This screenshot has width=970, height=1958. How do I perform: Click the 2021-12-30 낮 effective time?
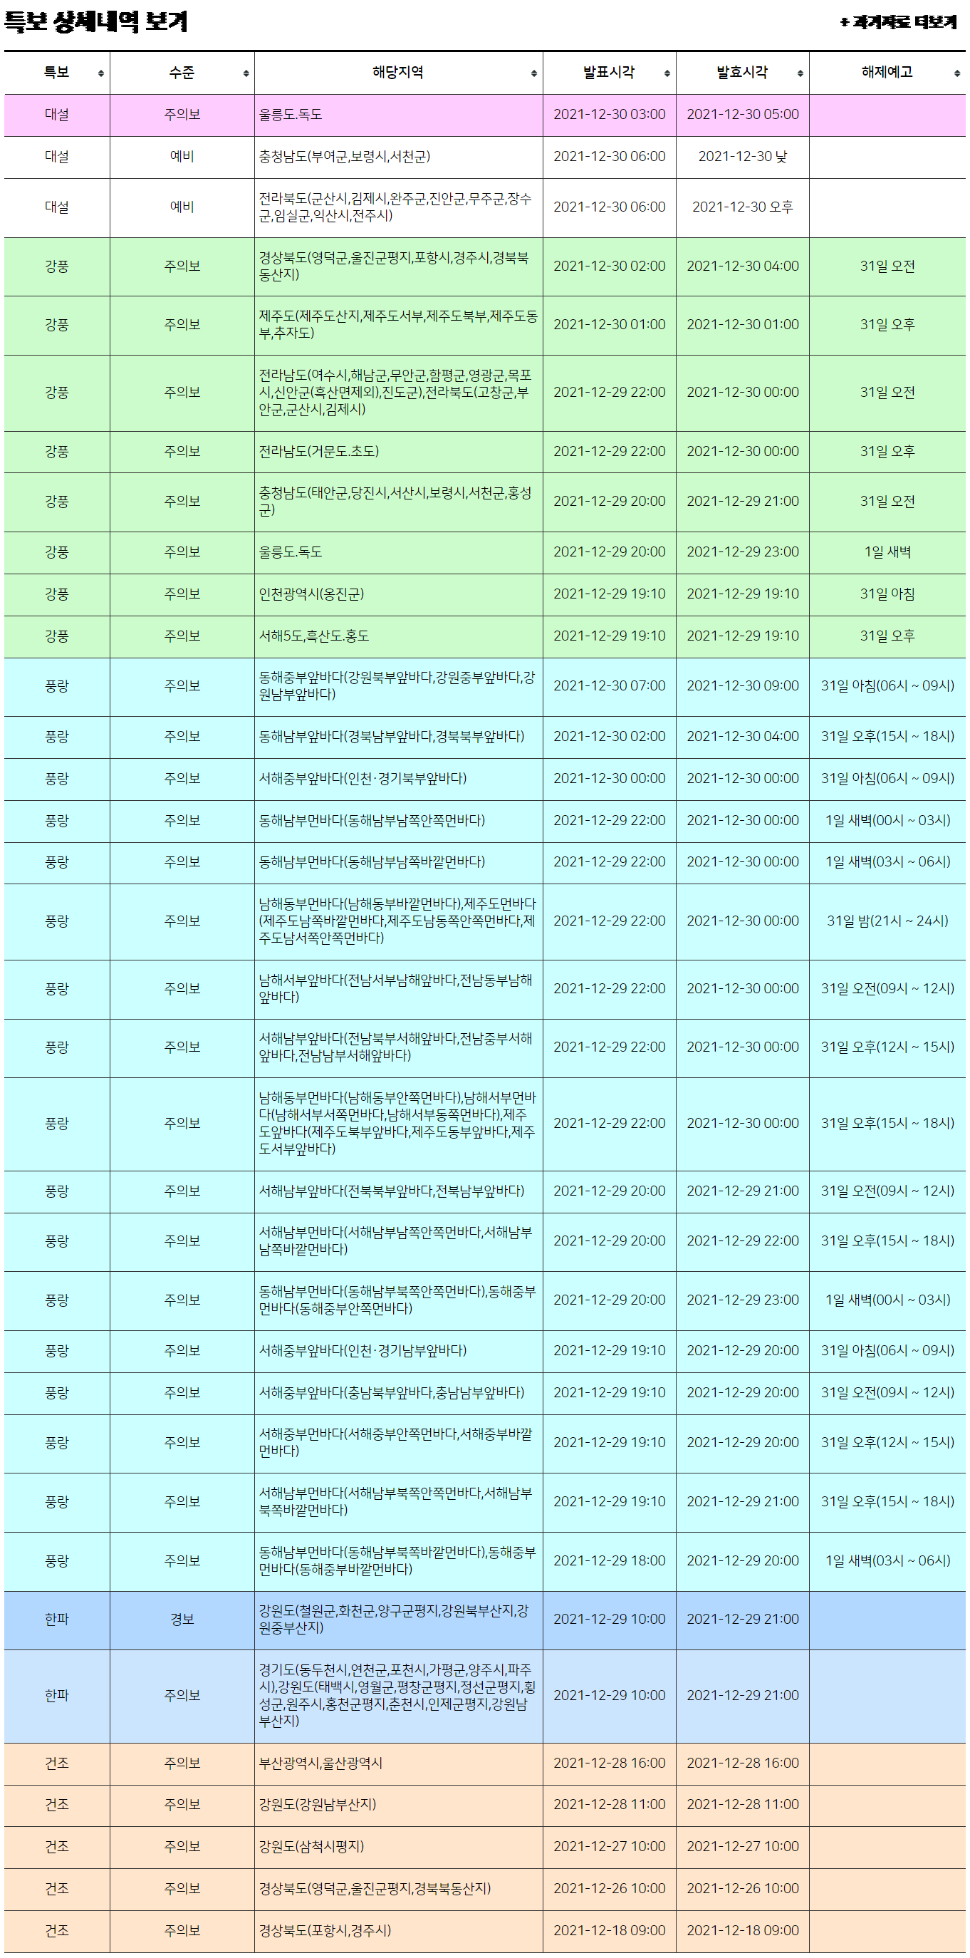coord(743,157)
